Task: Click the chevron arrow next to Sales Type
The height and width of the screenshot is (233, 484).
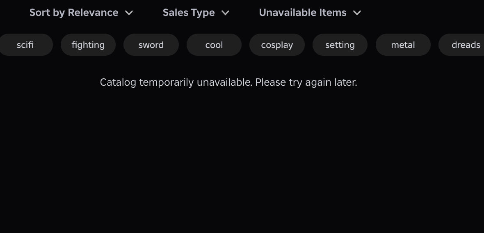Action: (226, 13)
